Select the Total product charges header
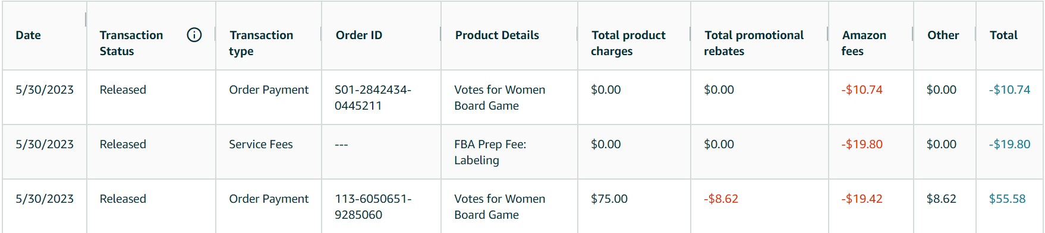Image resolution: width=1045 pixels, height=233 pixels. [x=628, y=43]
